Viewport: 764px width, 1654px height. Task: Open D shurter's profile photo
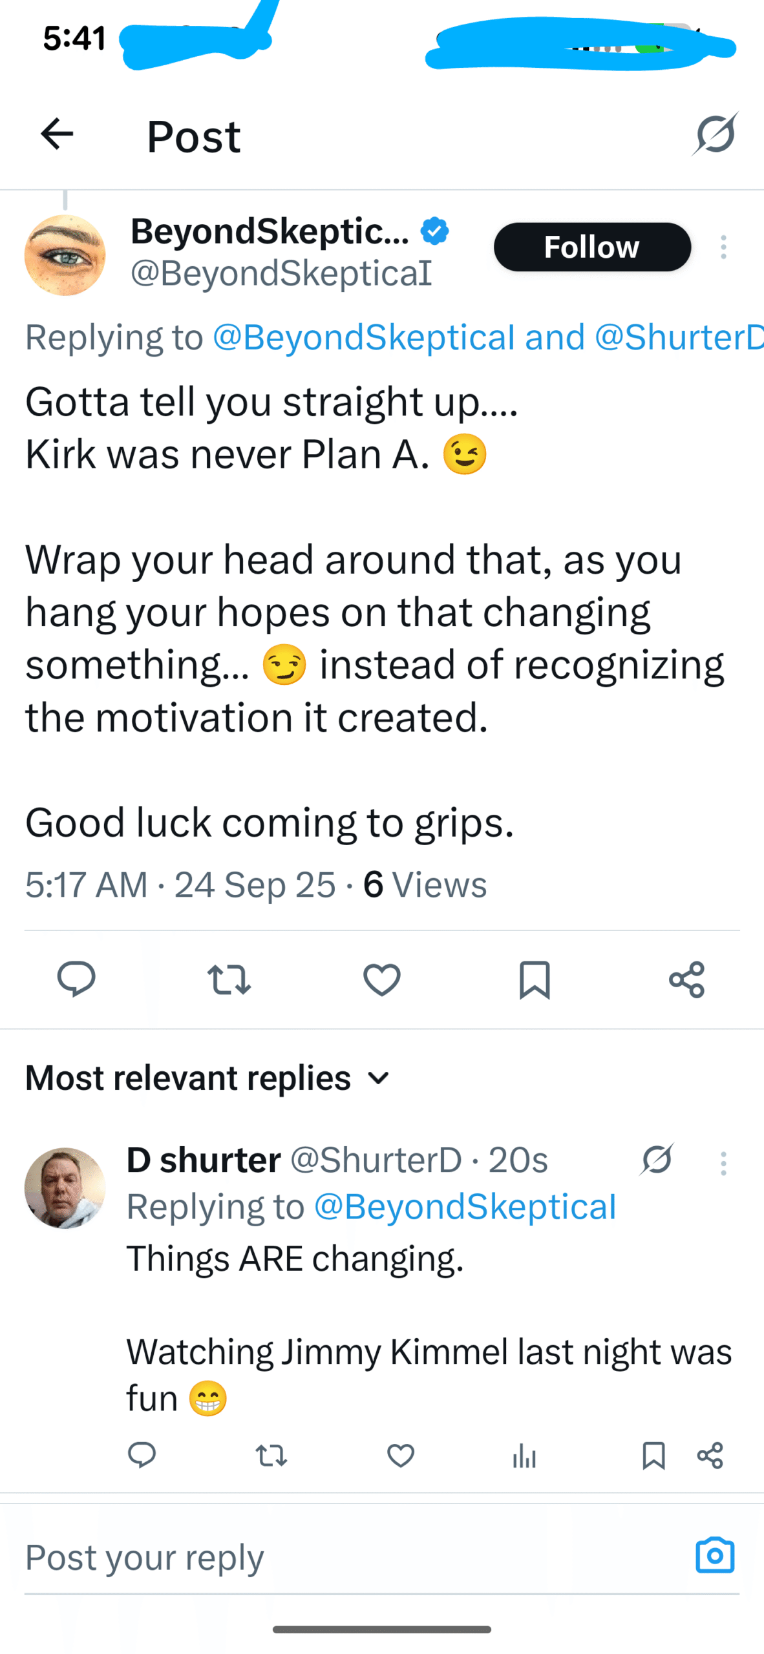tap(65, 1188)
